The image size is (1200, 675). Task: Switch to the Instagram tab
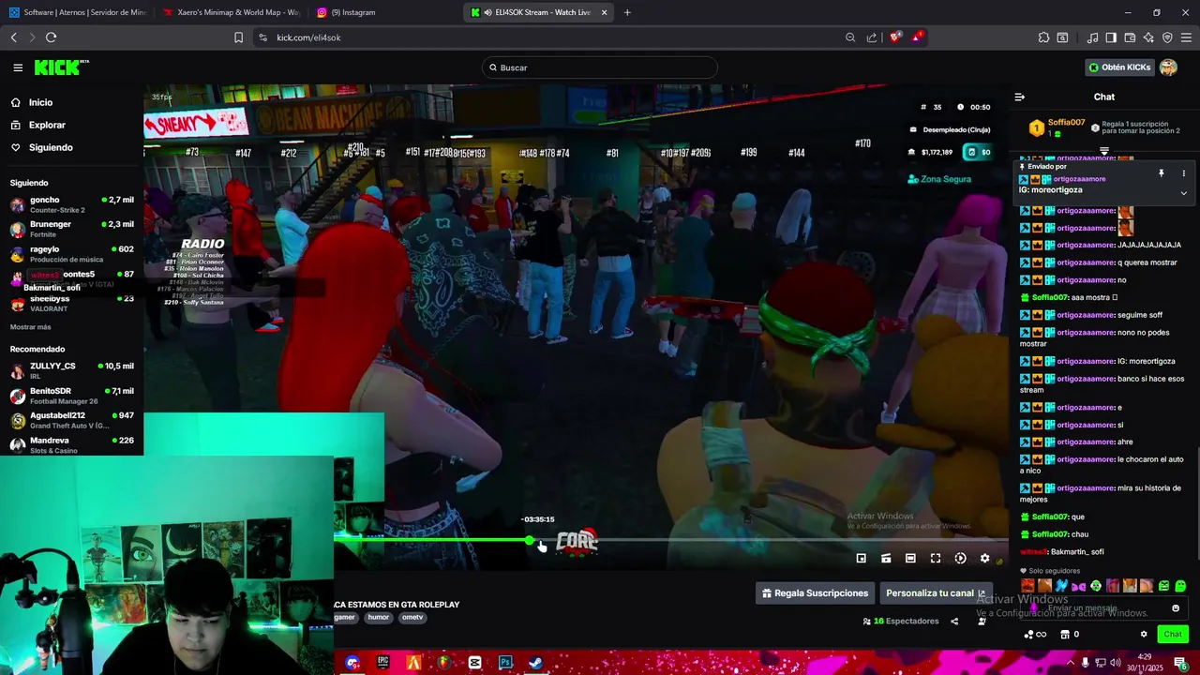pyautogui.click(x=382, y=12)
